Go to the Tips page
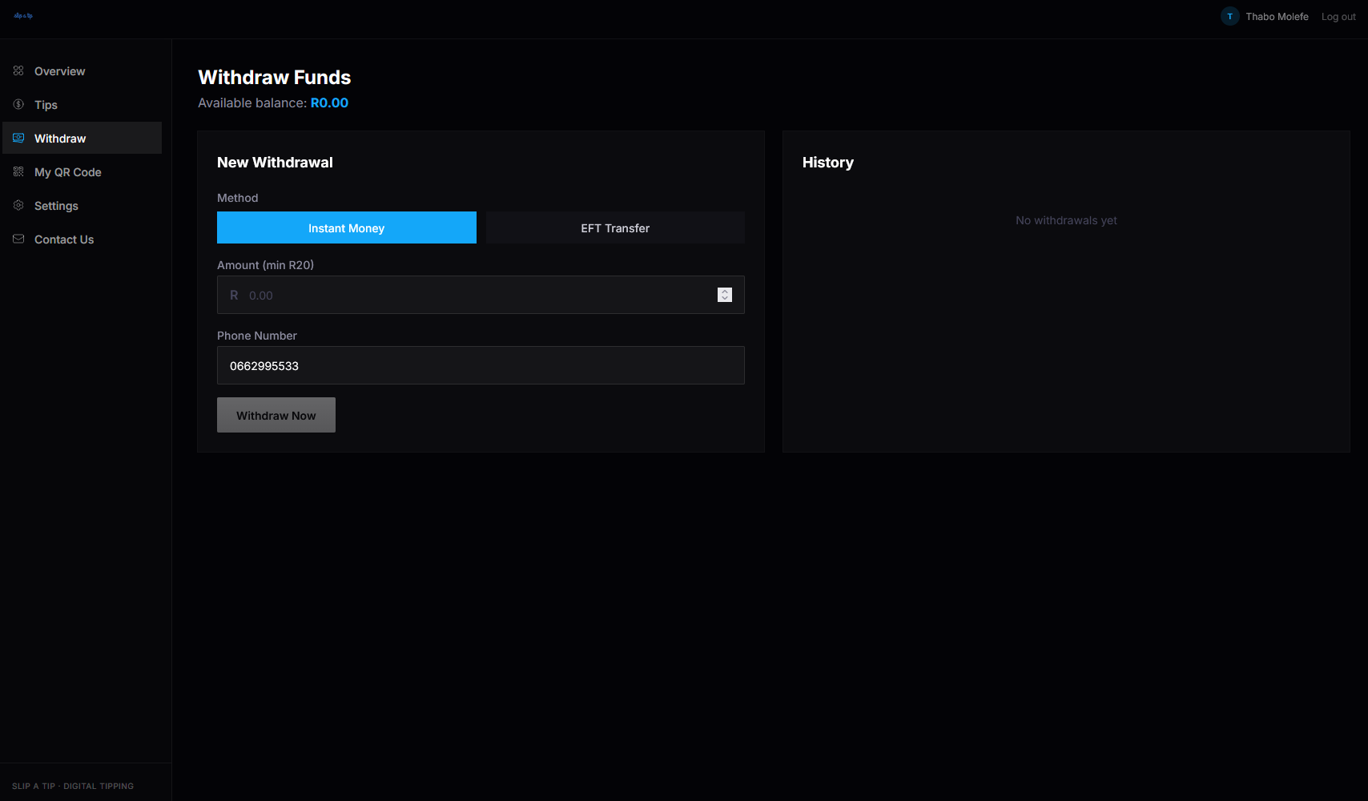Image resolution: width=1368 pixels, height=801 pixels. tap(46, 105)
